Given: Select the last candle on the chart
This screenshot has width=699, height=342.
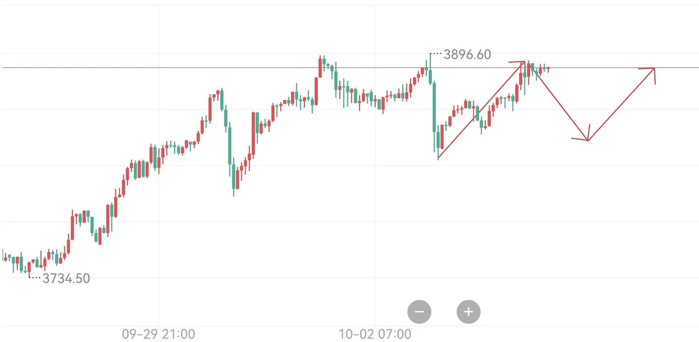Looking at the screenshot, I should click(x=548, y=69).
